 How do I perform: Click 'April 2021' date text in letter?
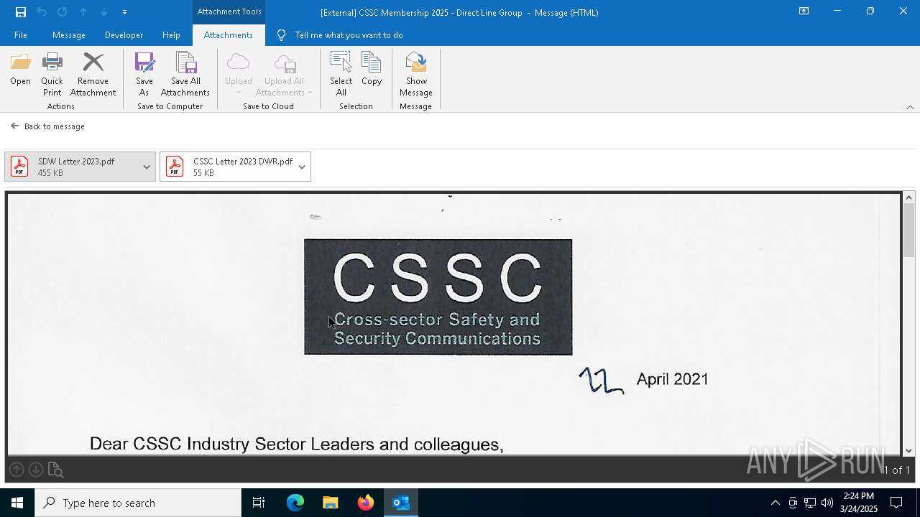(x=672, y=379)
